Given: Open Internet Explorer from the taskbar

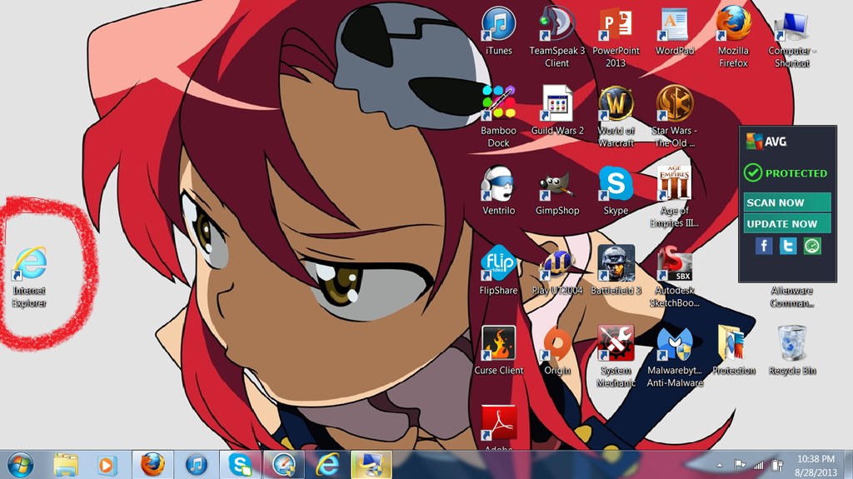Looking at the screenshot, I should [327, 465].
